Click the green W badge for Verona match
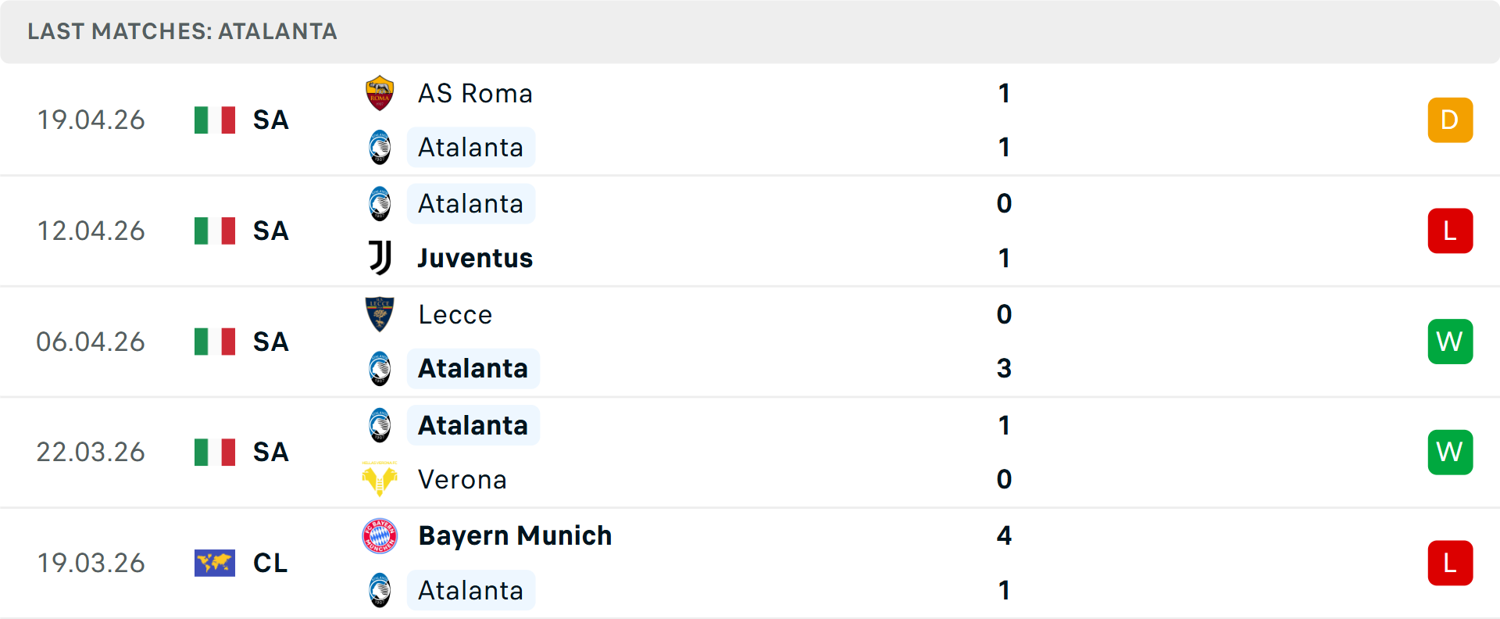This screenshot has height=619, width=1500. pyautogui.click(x=1450, y=453)
